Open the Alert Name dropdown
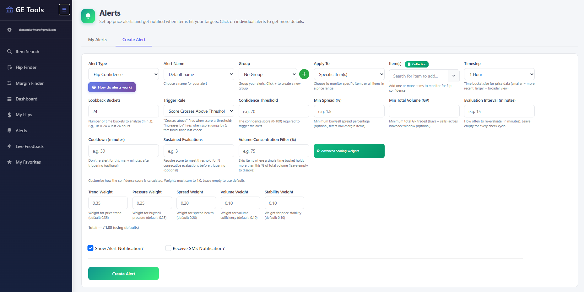The image size is (584, 292). click(x=199, y=74)
